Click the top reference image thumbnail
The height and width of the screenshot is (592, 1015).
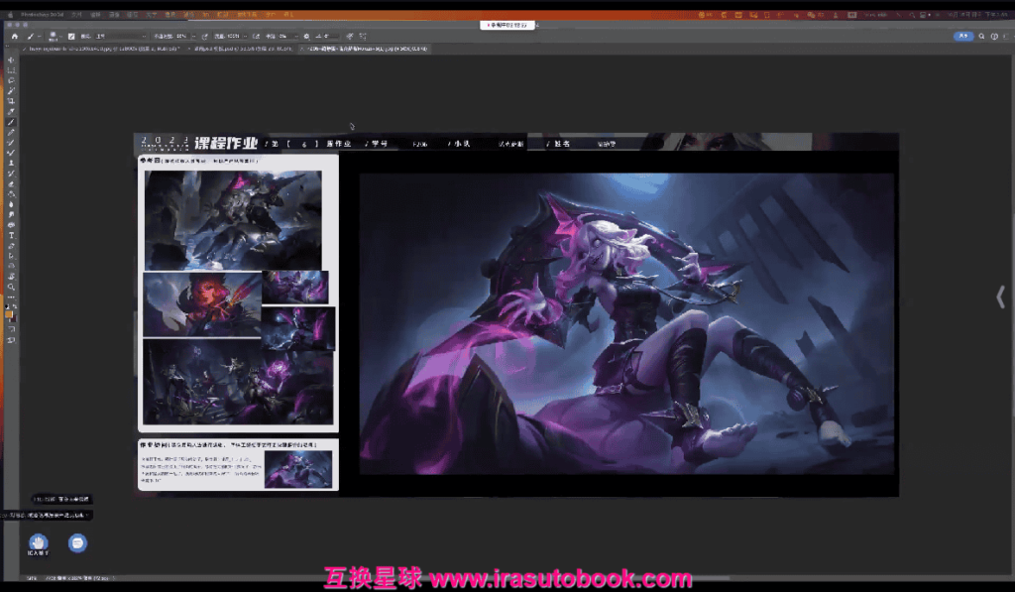click(x=233, y=219)
